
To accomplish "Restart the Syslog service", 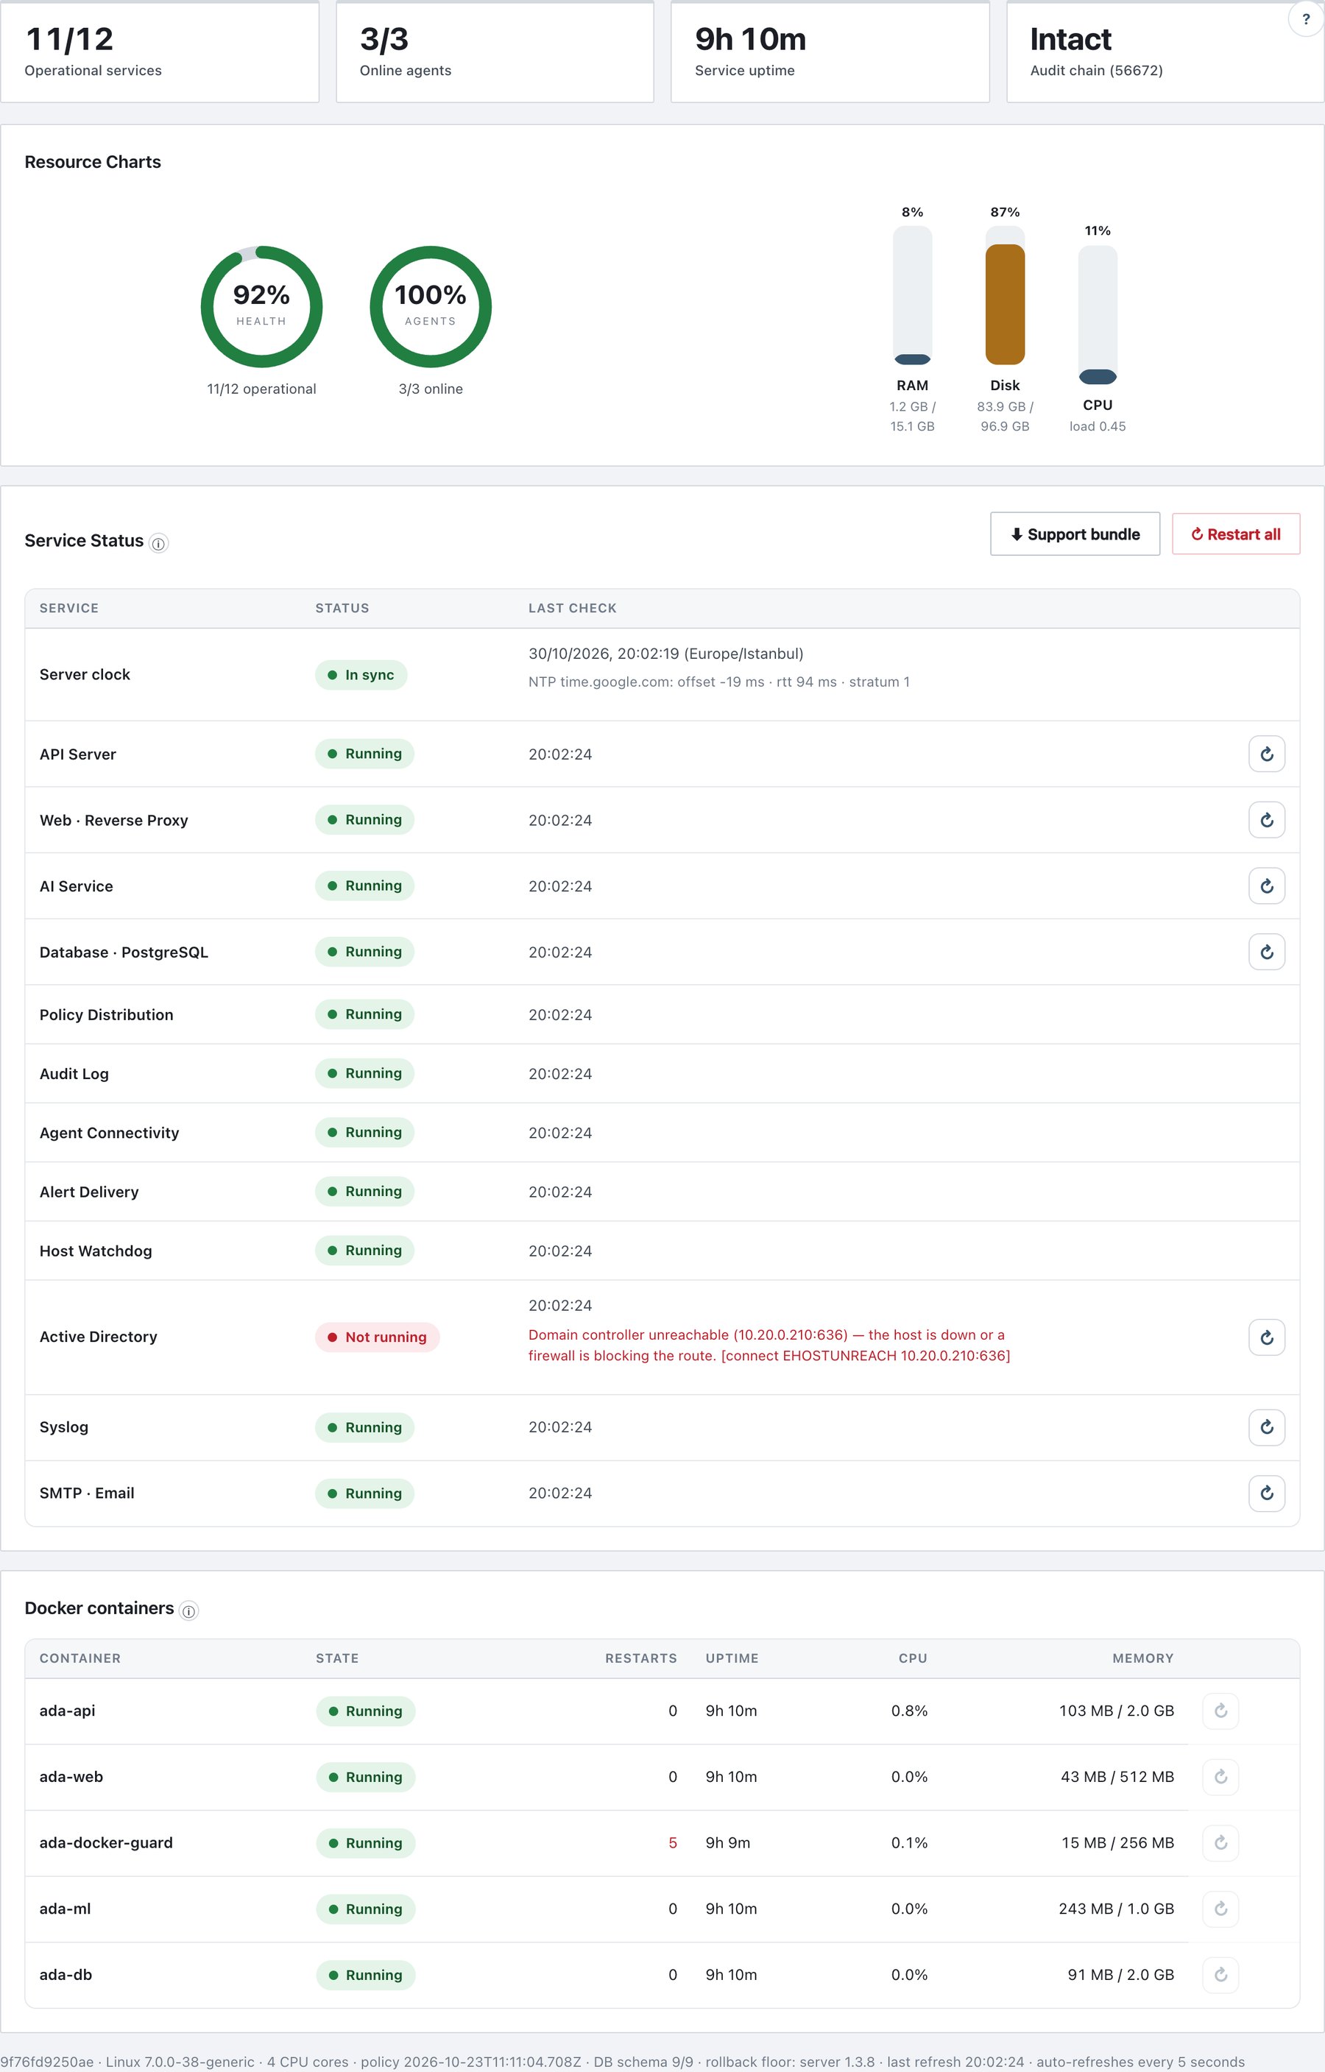I will pyautogui.click(x=1267, y=1427).
